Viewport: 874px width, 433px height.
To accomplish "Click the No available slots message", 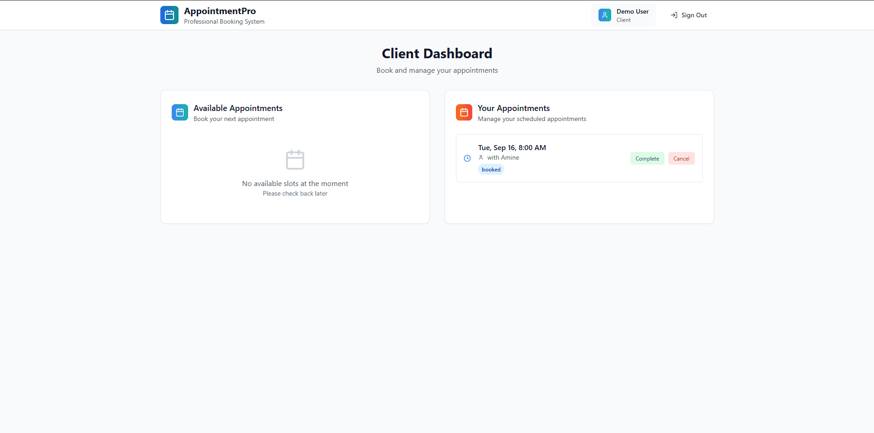I will click(x=295, y=184).
